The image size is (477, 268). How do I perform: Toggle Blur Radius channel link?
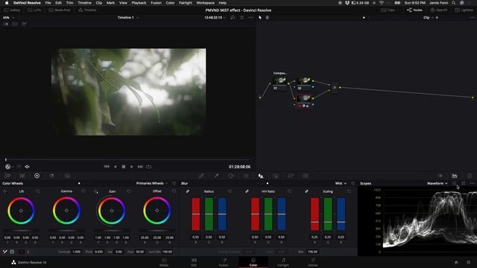pyautogui.click(x=188, y=191)
